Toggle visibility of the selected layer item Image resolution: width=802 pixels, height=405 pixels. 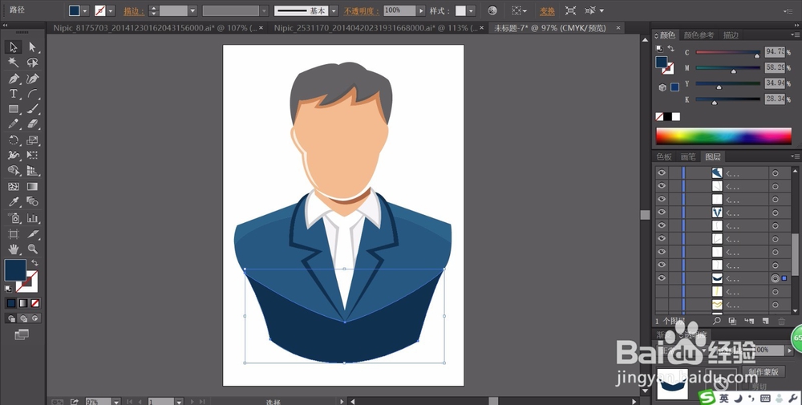662,278
